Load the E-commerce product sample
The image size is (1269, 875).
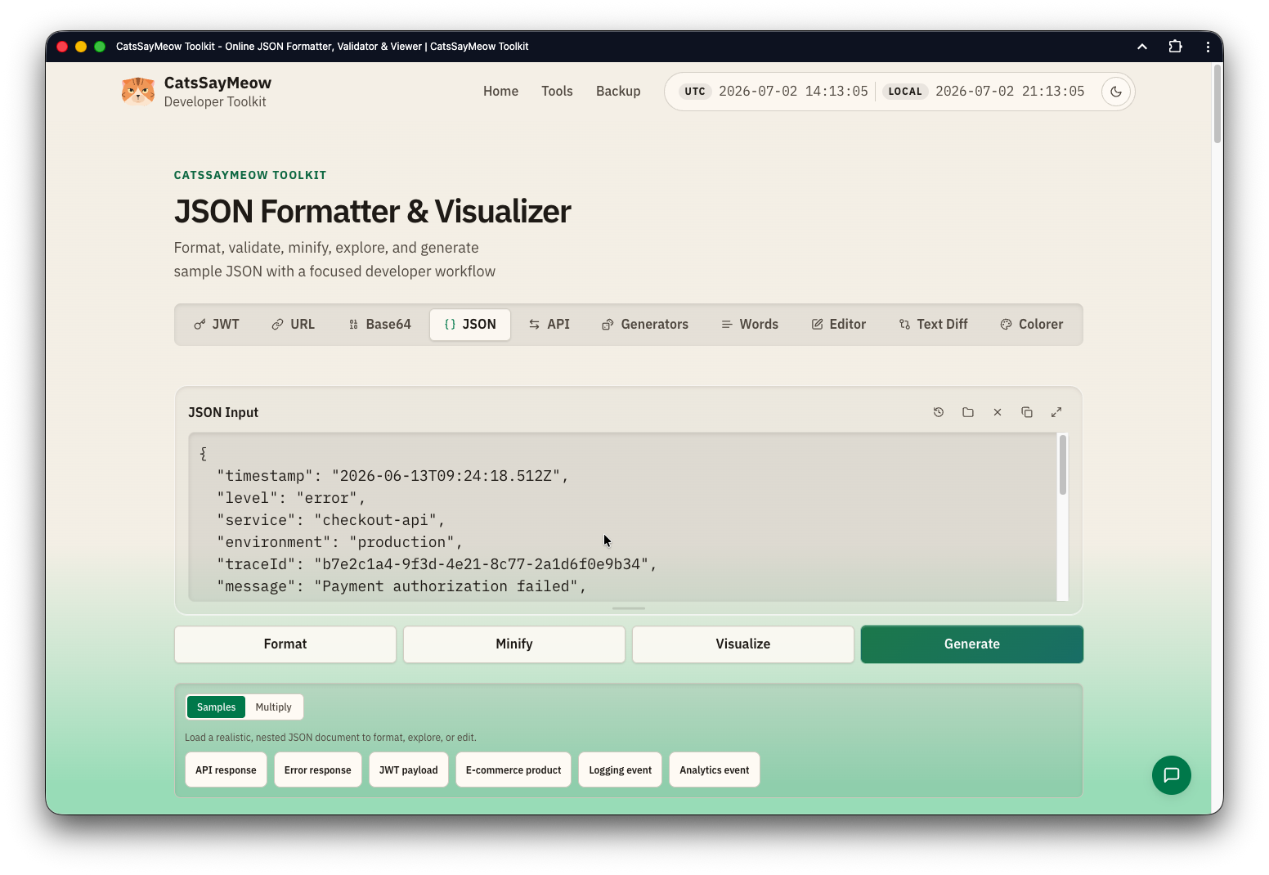513,770
